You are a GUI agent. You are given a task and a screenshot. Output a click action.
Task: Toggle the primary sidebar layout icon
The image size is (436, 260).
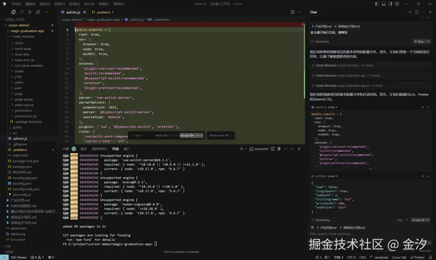pyautogui.click(x=377, y=4)
